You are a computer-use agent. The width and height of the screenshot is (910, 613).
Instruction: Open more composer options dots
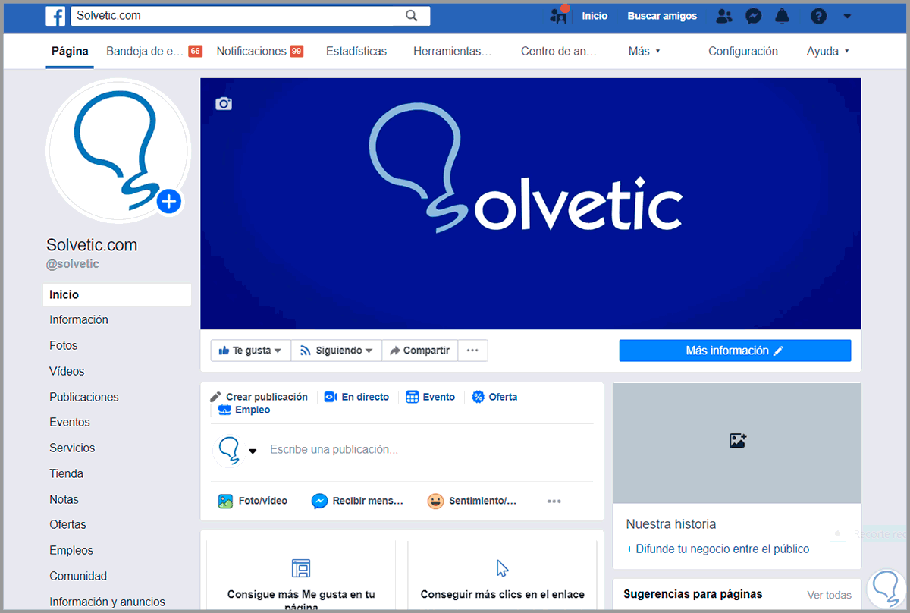point(554,501)
